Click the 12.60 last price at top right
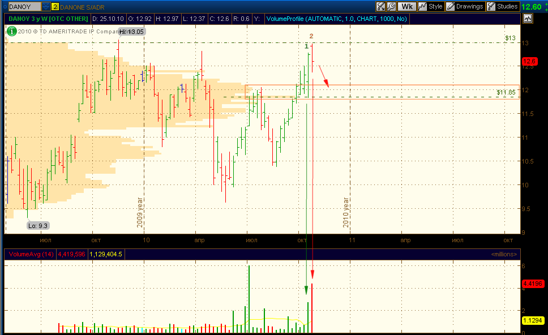Viewport: 548px width, 335px height. pyautogui.click(x=531, y=7)
